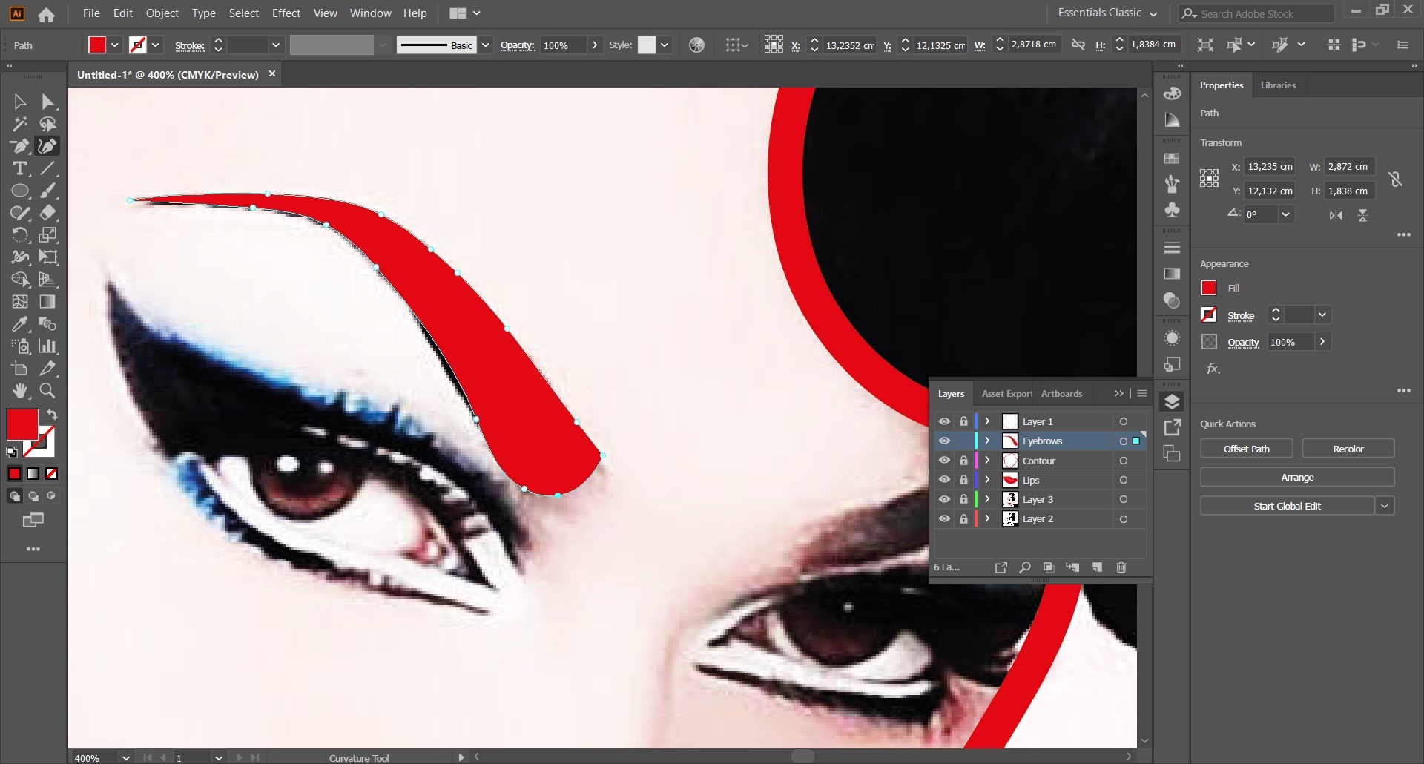Viewport: 1424px width, 764px height.
Task: Hide the Lips layer
Action: [x=944, y=480]
